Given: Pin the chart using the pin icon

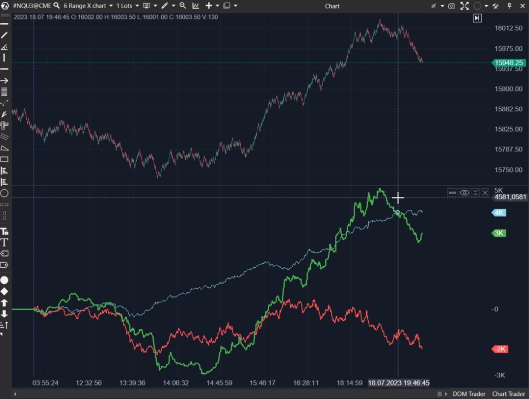Looking at the screenshot, I should pyautogui.click(x=509, y=6).
